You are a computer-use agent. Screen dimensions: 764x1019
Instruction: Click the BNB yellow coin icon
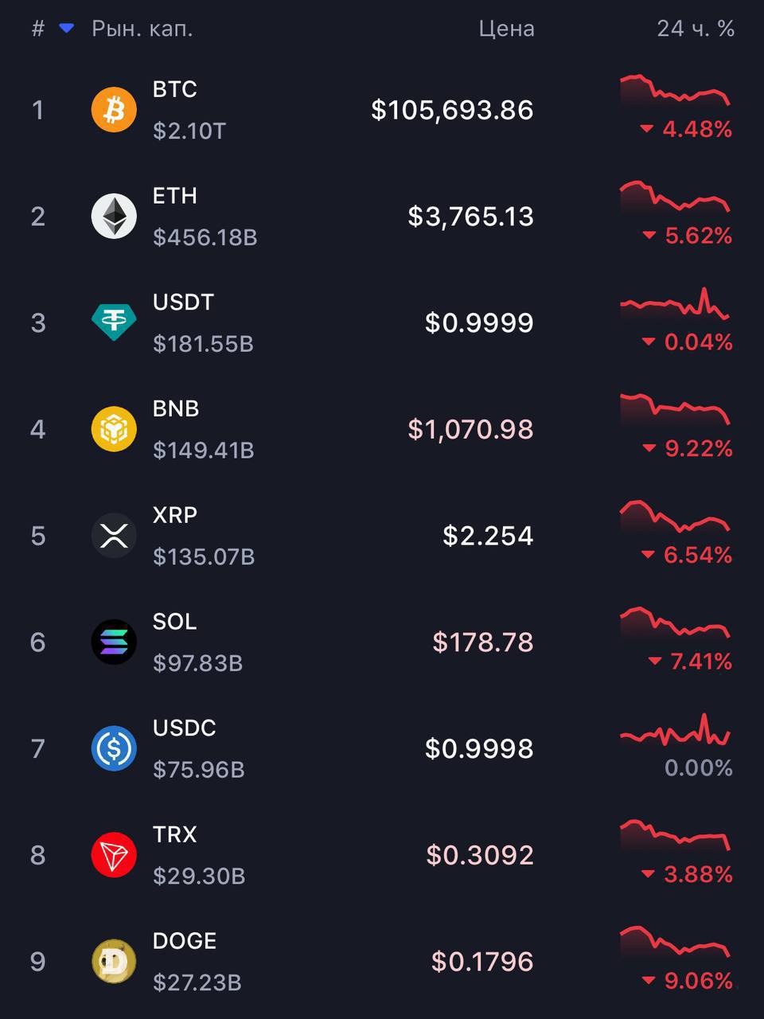[x=114, y=429]
